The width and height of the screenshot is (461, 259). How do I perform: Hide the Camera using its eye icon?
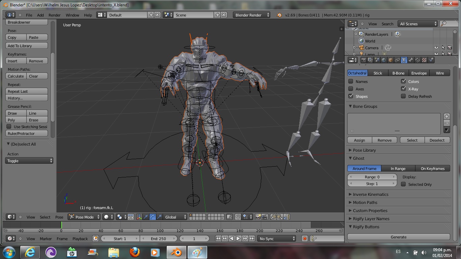pos(436,48)
